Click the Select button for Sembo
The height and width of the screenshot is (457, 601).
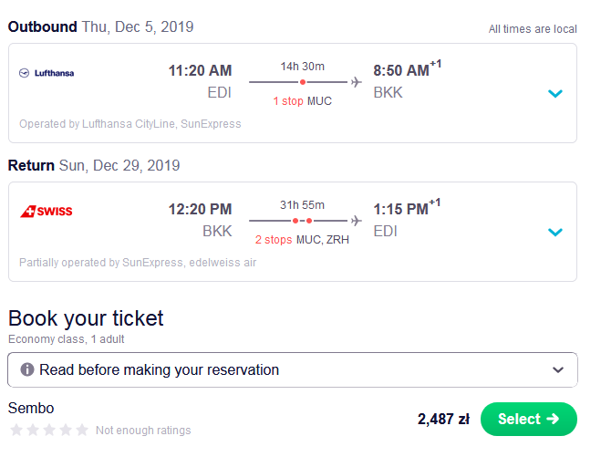529,419
